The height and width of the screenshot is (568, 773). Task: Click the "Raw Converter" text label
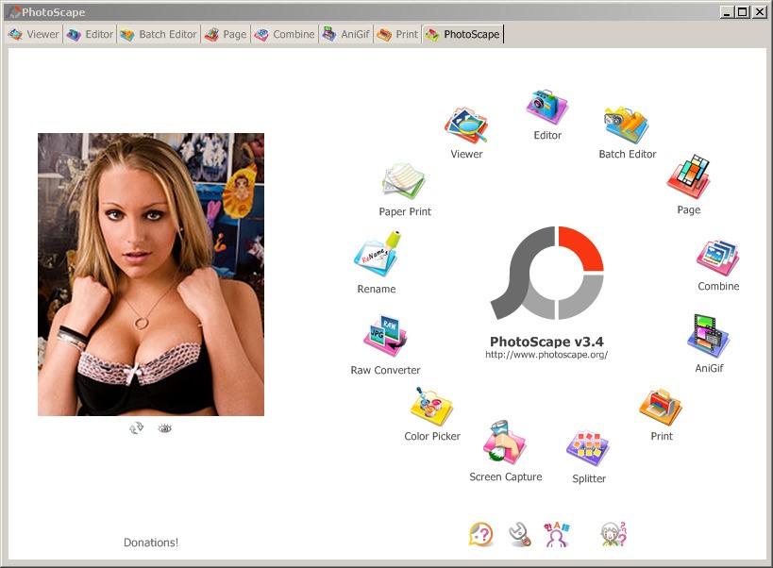(385, 370)
